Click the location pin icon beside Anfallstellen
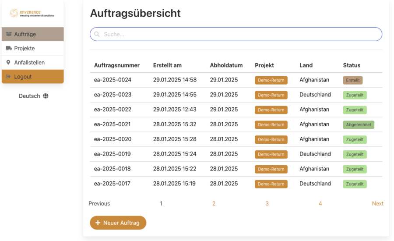The image size is (394, 241). [8, 62]
